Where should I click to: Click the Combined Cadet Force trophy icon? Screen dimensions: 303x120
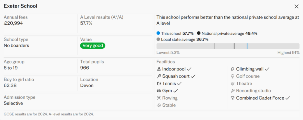(233, 98)
